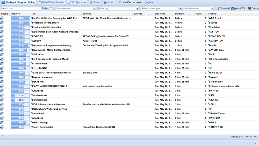Open details icon for hr1 - LOUNGE row
The width and height of the screenshot is (259, 146).
(x=2, y=68)
